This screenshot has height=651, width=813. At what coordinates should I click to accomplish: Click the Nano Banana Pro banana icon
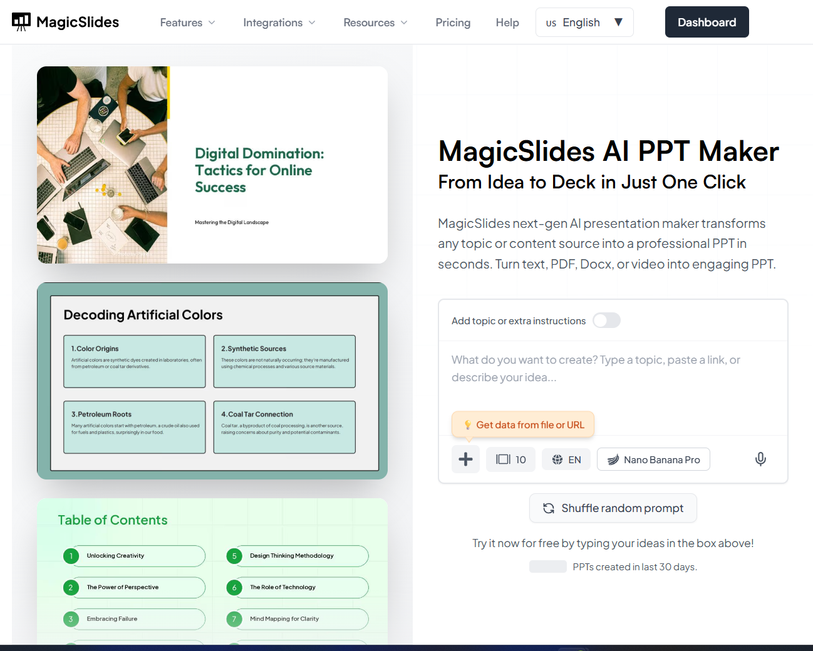pyautogui.click(x=613, y=459)
